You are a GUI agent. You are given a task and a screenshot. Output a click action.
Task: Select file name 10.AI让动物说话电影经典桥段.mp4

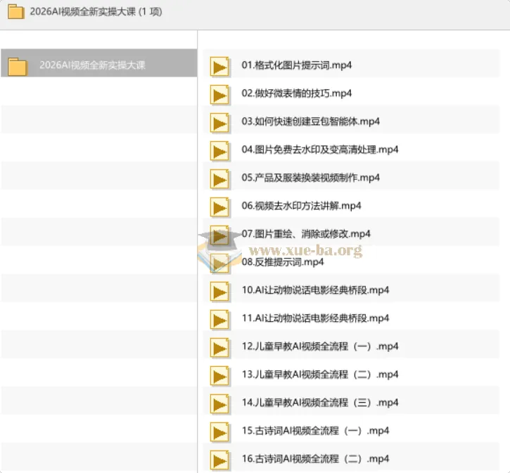[316, 290]
